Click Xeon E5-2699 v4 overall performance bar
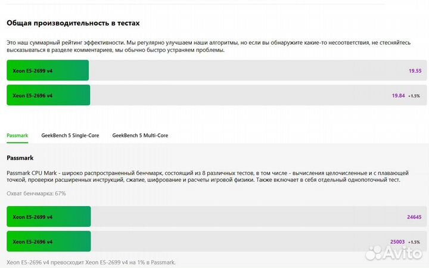The image size is (429, 268). point(48,70)
